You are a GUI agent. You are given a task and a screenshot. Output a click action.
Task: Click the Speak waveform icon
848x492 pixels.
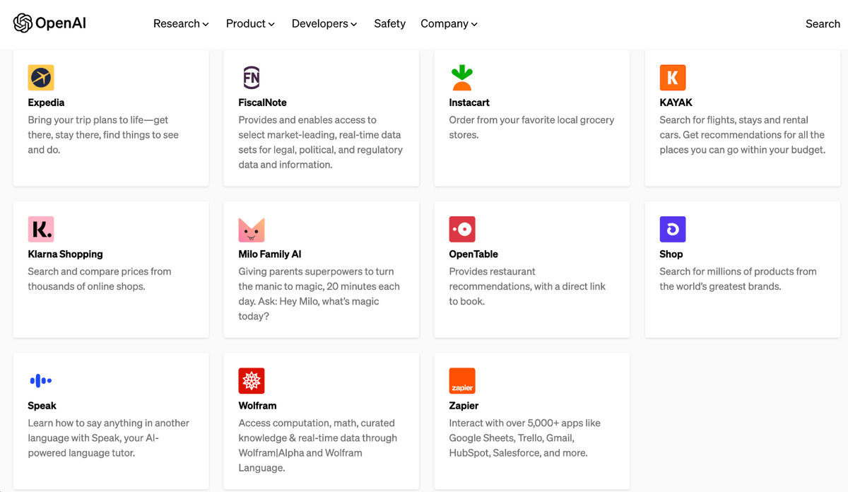coord(41,381)
